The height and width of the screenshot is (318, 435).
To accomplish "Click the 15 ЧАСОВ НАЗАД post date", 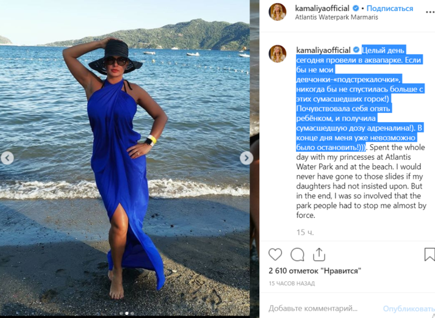I will coord(292,284).
